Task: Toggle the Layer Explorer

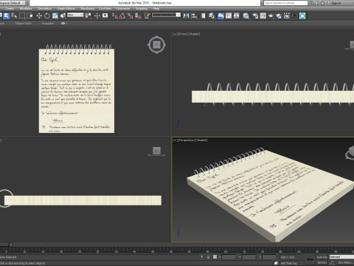Action: click(x=212, y=16)
